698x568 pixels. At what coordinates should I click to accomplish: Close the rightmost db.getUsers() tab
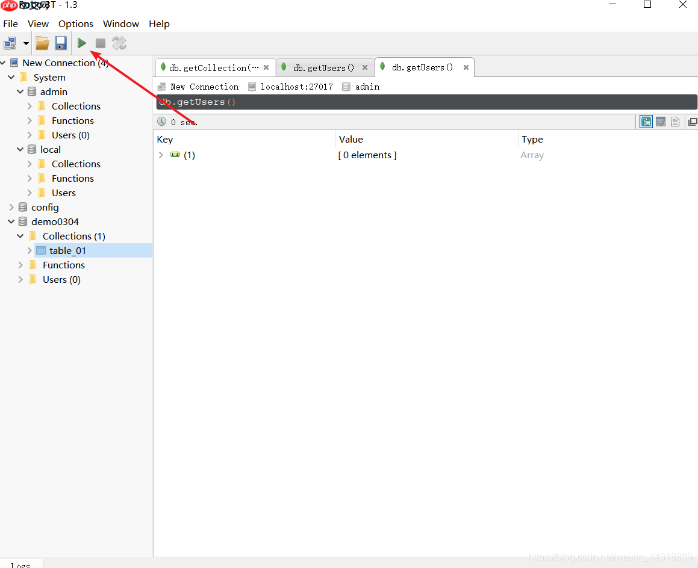coord(466,67)
